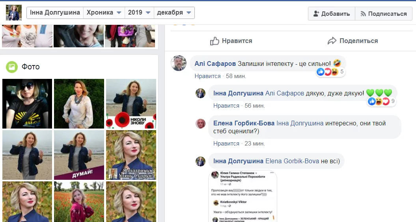
Task: Open mentioned Elena Gorbik-Bova link
Action: point(292,161)
